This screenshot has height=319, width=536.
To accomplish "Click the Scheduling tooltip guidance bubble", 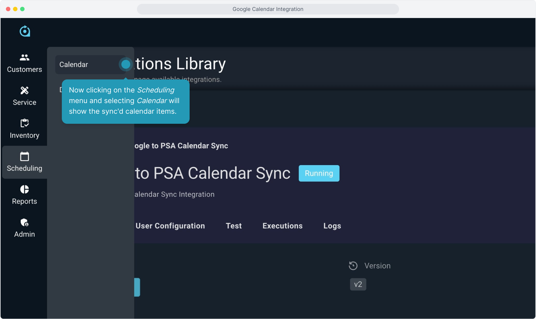I will (x=125, y=101).
